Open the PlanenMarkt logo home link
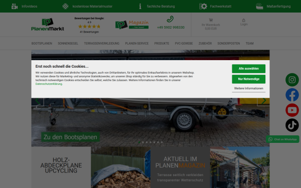This screenshot has width=301, height=188. tap(48, 25)
